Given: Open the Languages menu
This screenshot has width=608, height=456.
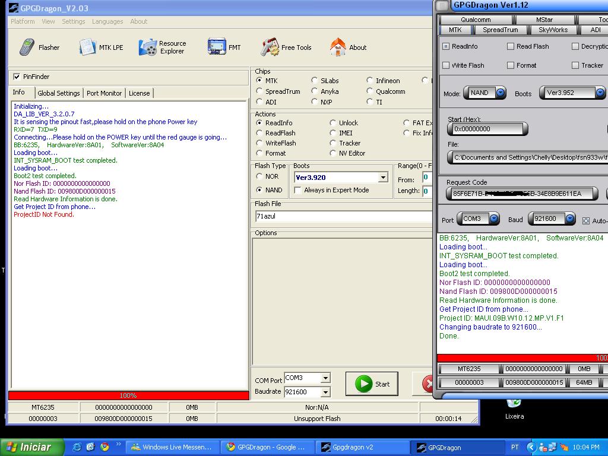Looking at the screenshot, I should [x=107, y=21].
